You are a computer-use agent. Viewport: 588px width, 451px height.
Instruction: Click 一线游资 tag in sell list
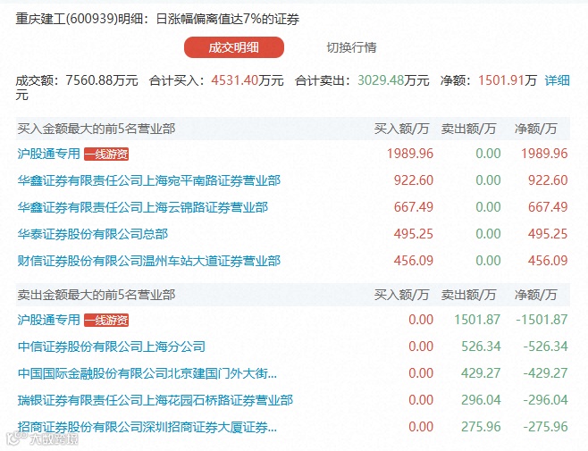(106, 320)
